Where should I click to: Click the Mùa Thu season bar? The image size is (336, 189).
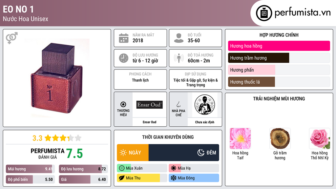point(142,178)
